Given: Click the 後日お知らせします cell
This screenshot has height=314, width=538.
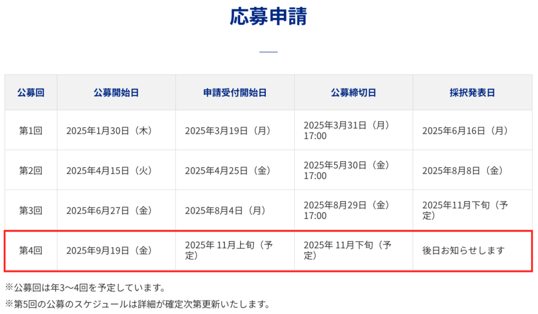Looking at the screenshot, I should coord(463,250).
